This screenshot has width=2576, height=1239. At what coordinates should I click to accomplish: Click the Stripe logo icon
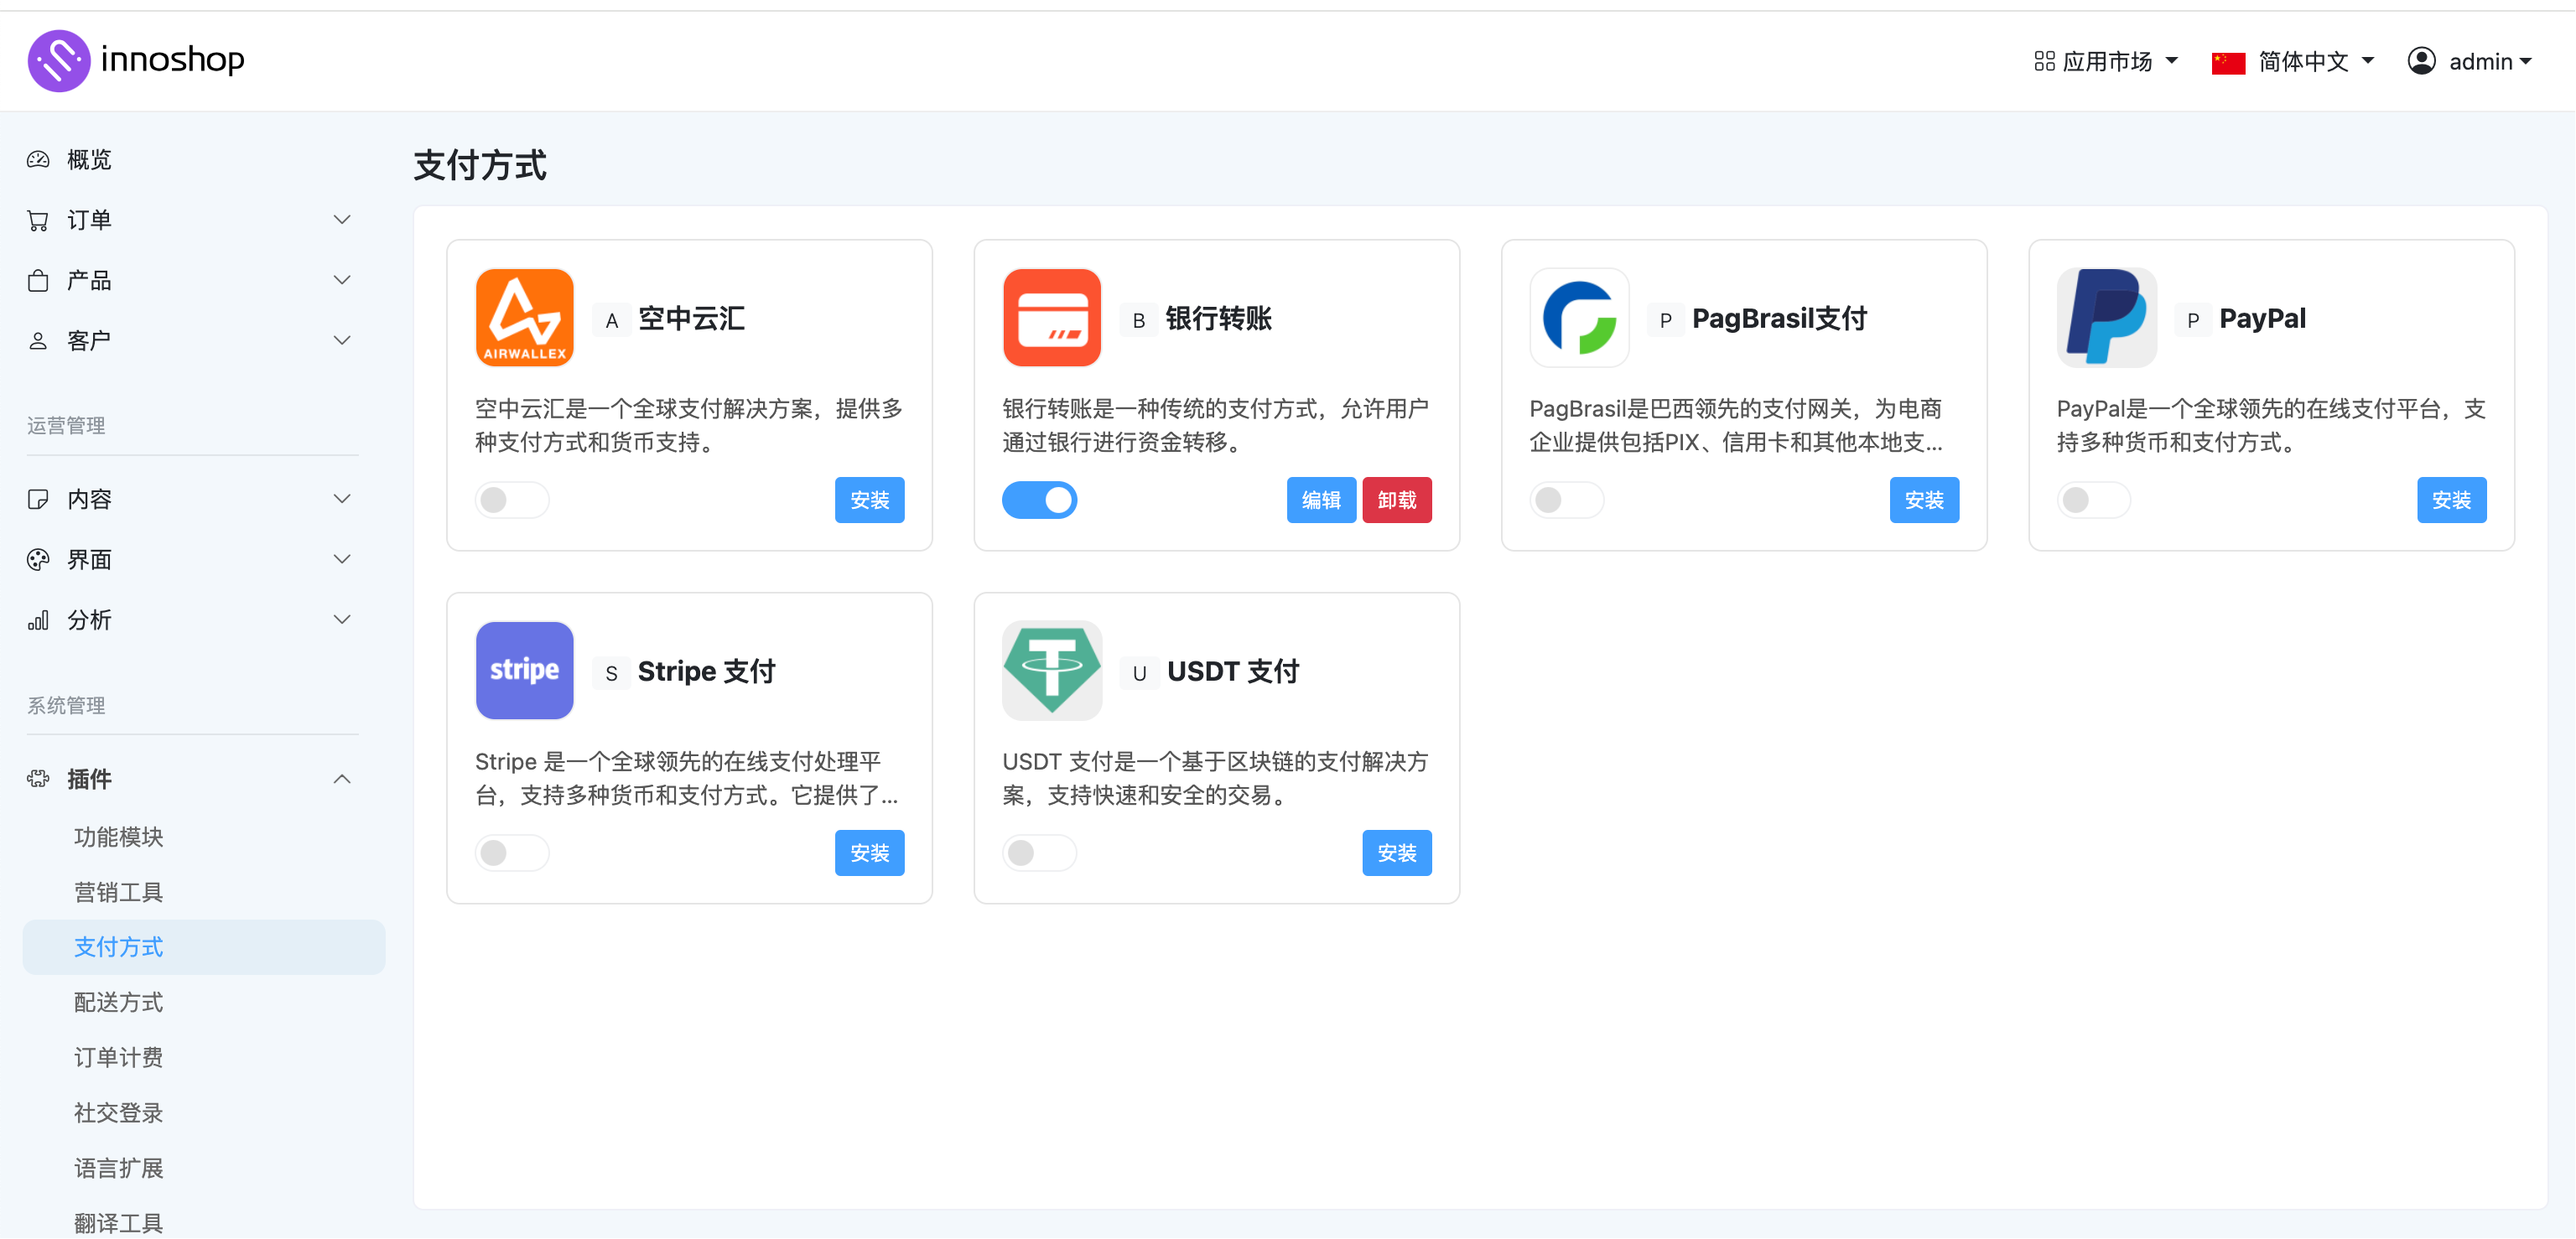524,670
